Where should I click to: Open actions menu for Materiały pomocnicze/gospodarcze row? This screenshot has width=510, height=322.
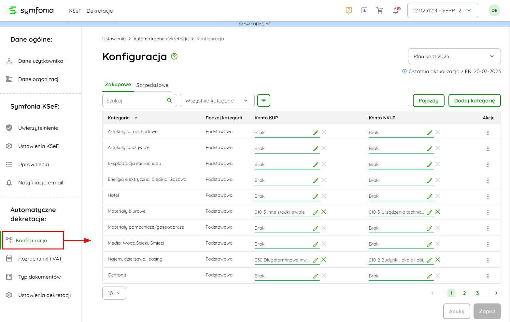click(488, 228)
